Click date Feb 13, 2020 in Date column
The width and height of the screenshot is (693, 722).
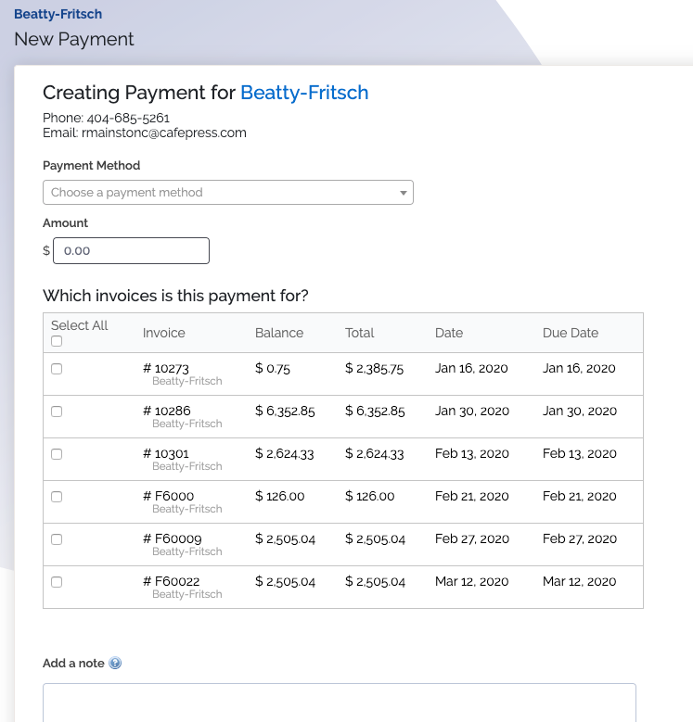point(472,453)
